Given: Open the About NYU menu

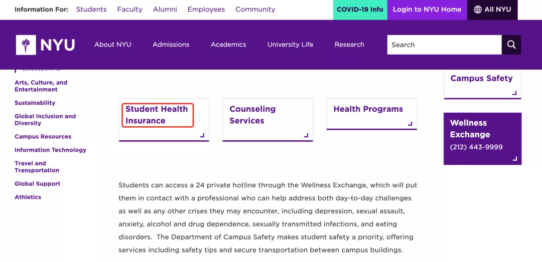Looking at the screenshot, I should [x=113, y=45].
